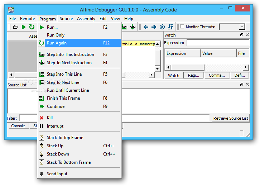
Task: Open the File menu
Action: pyautogui.click(x=13, y=19)
